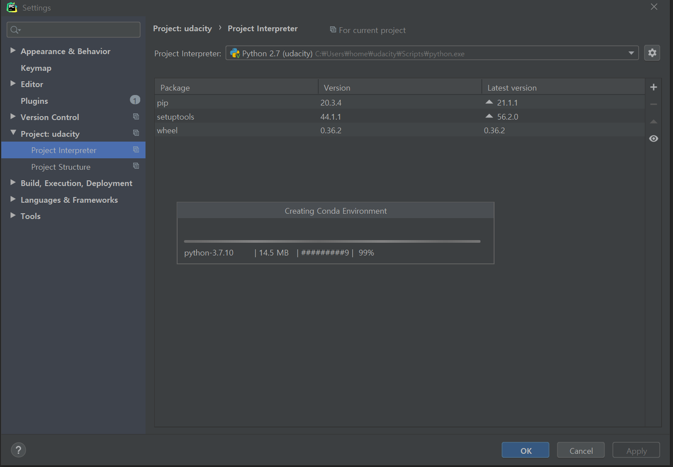Image resolution: width=673 pixels, height=467 pixels.
Task: Click the PyCharm logo in the title bar
Action: pos(12,7)
